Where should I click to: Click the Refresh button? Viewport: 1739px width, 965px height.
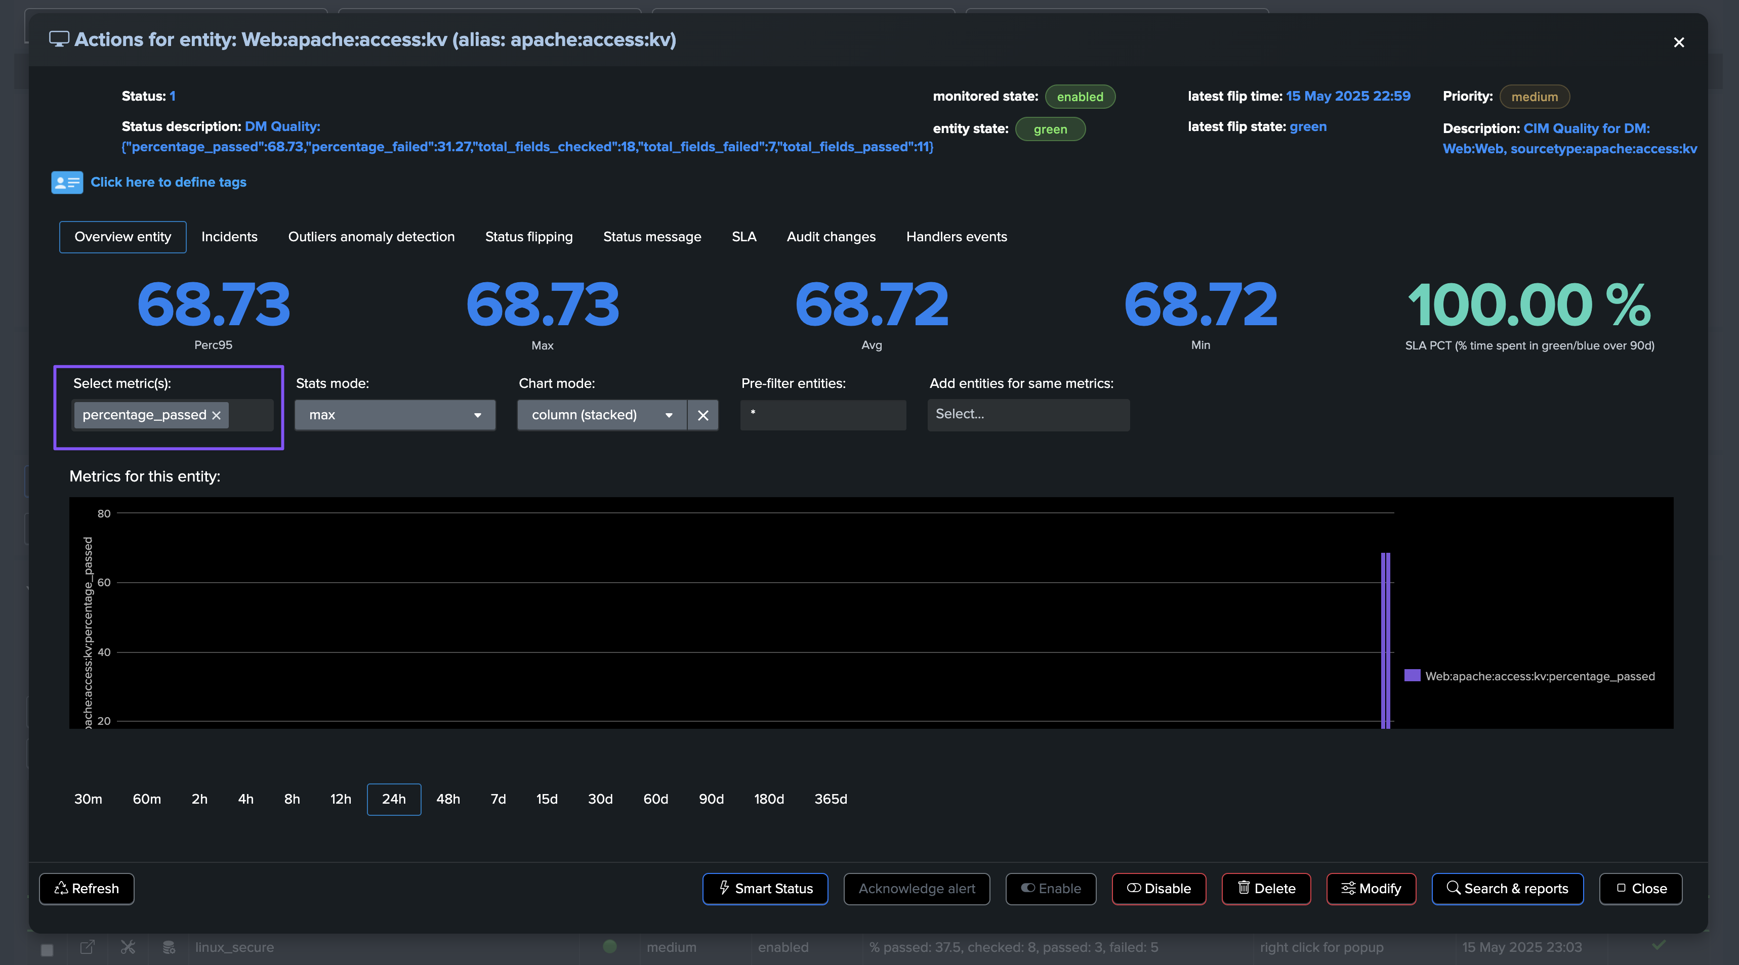87,889
